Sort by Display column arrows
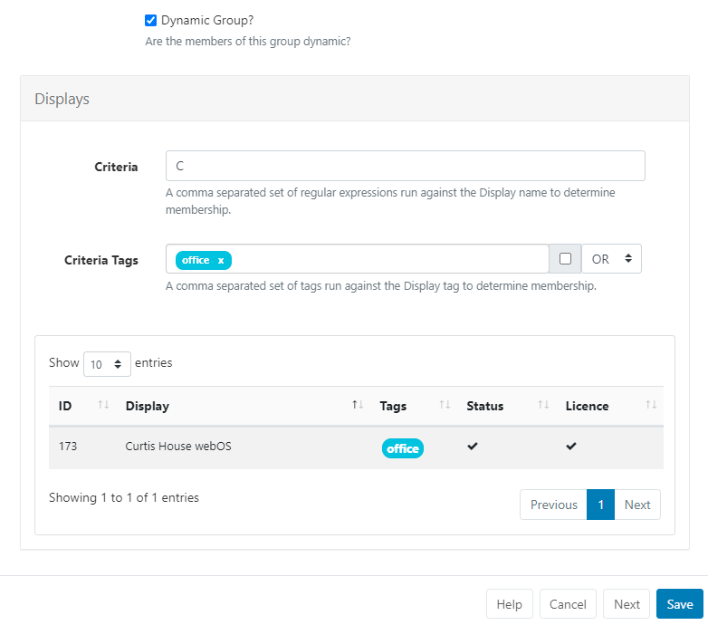The height and width of the screenshot is (625, 708). 358,406
